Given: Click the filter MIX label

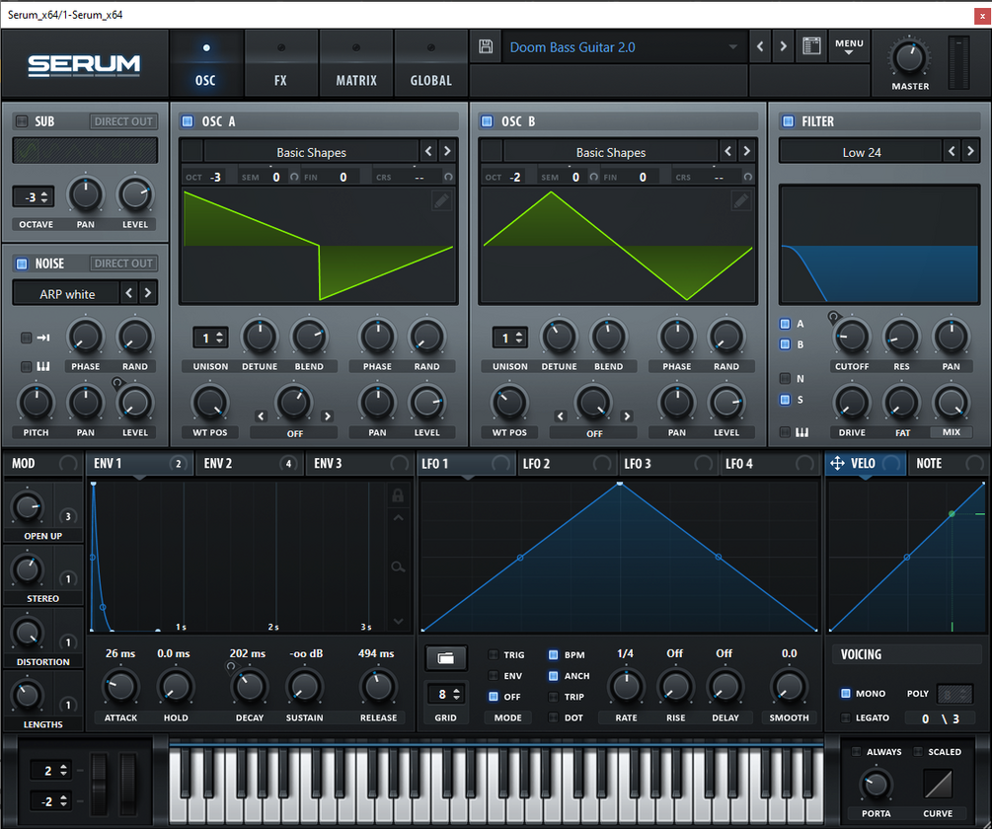Looking at the screenshot, I should coord(951,432).
